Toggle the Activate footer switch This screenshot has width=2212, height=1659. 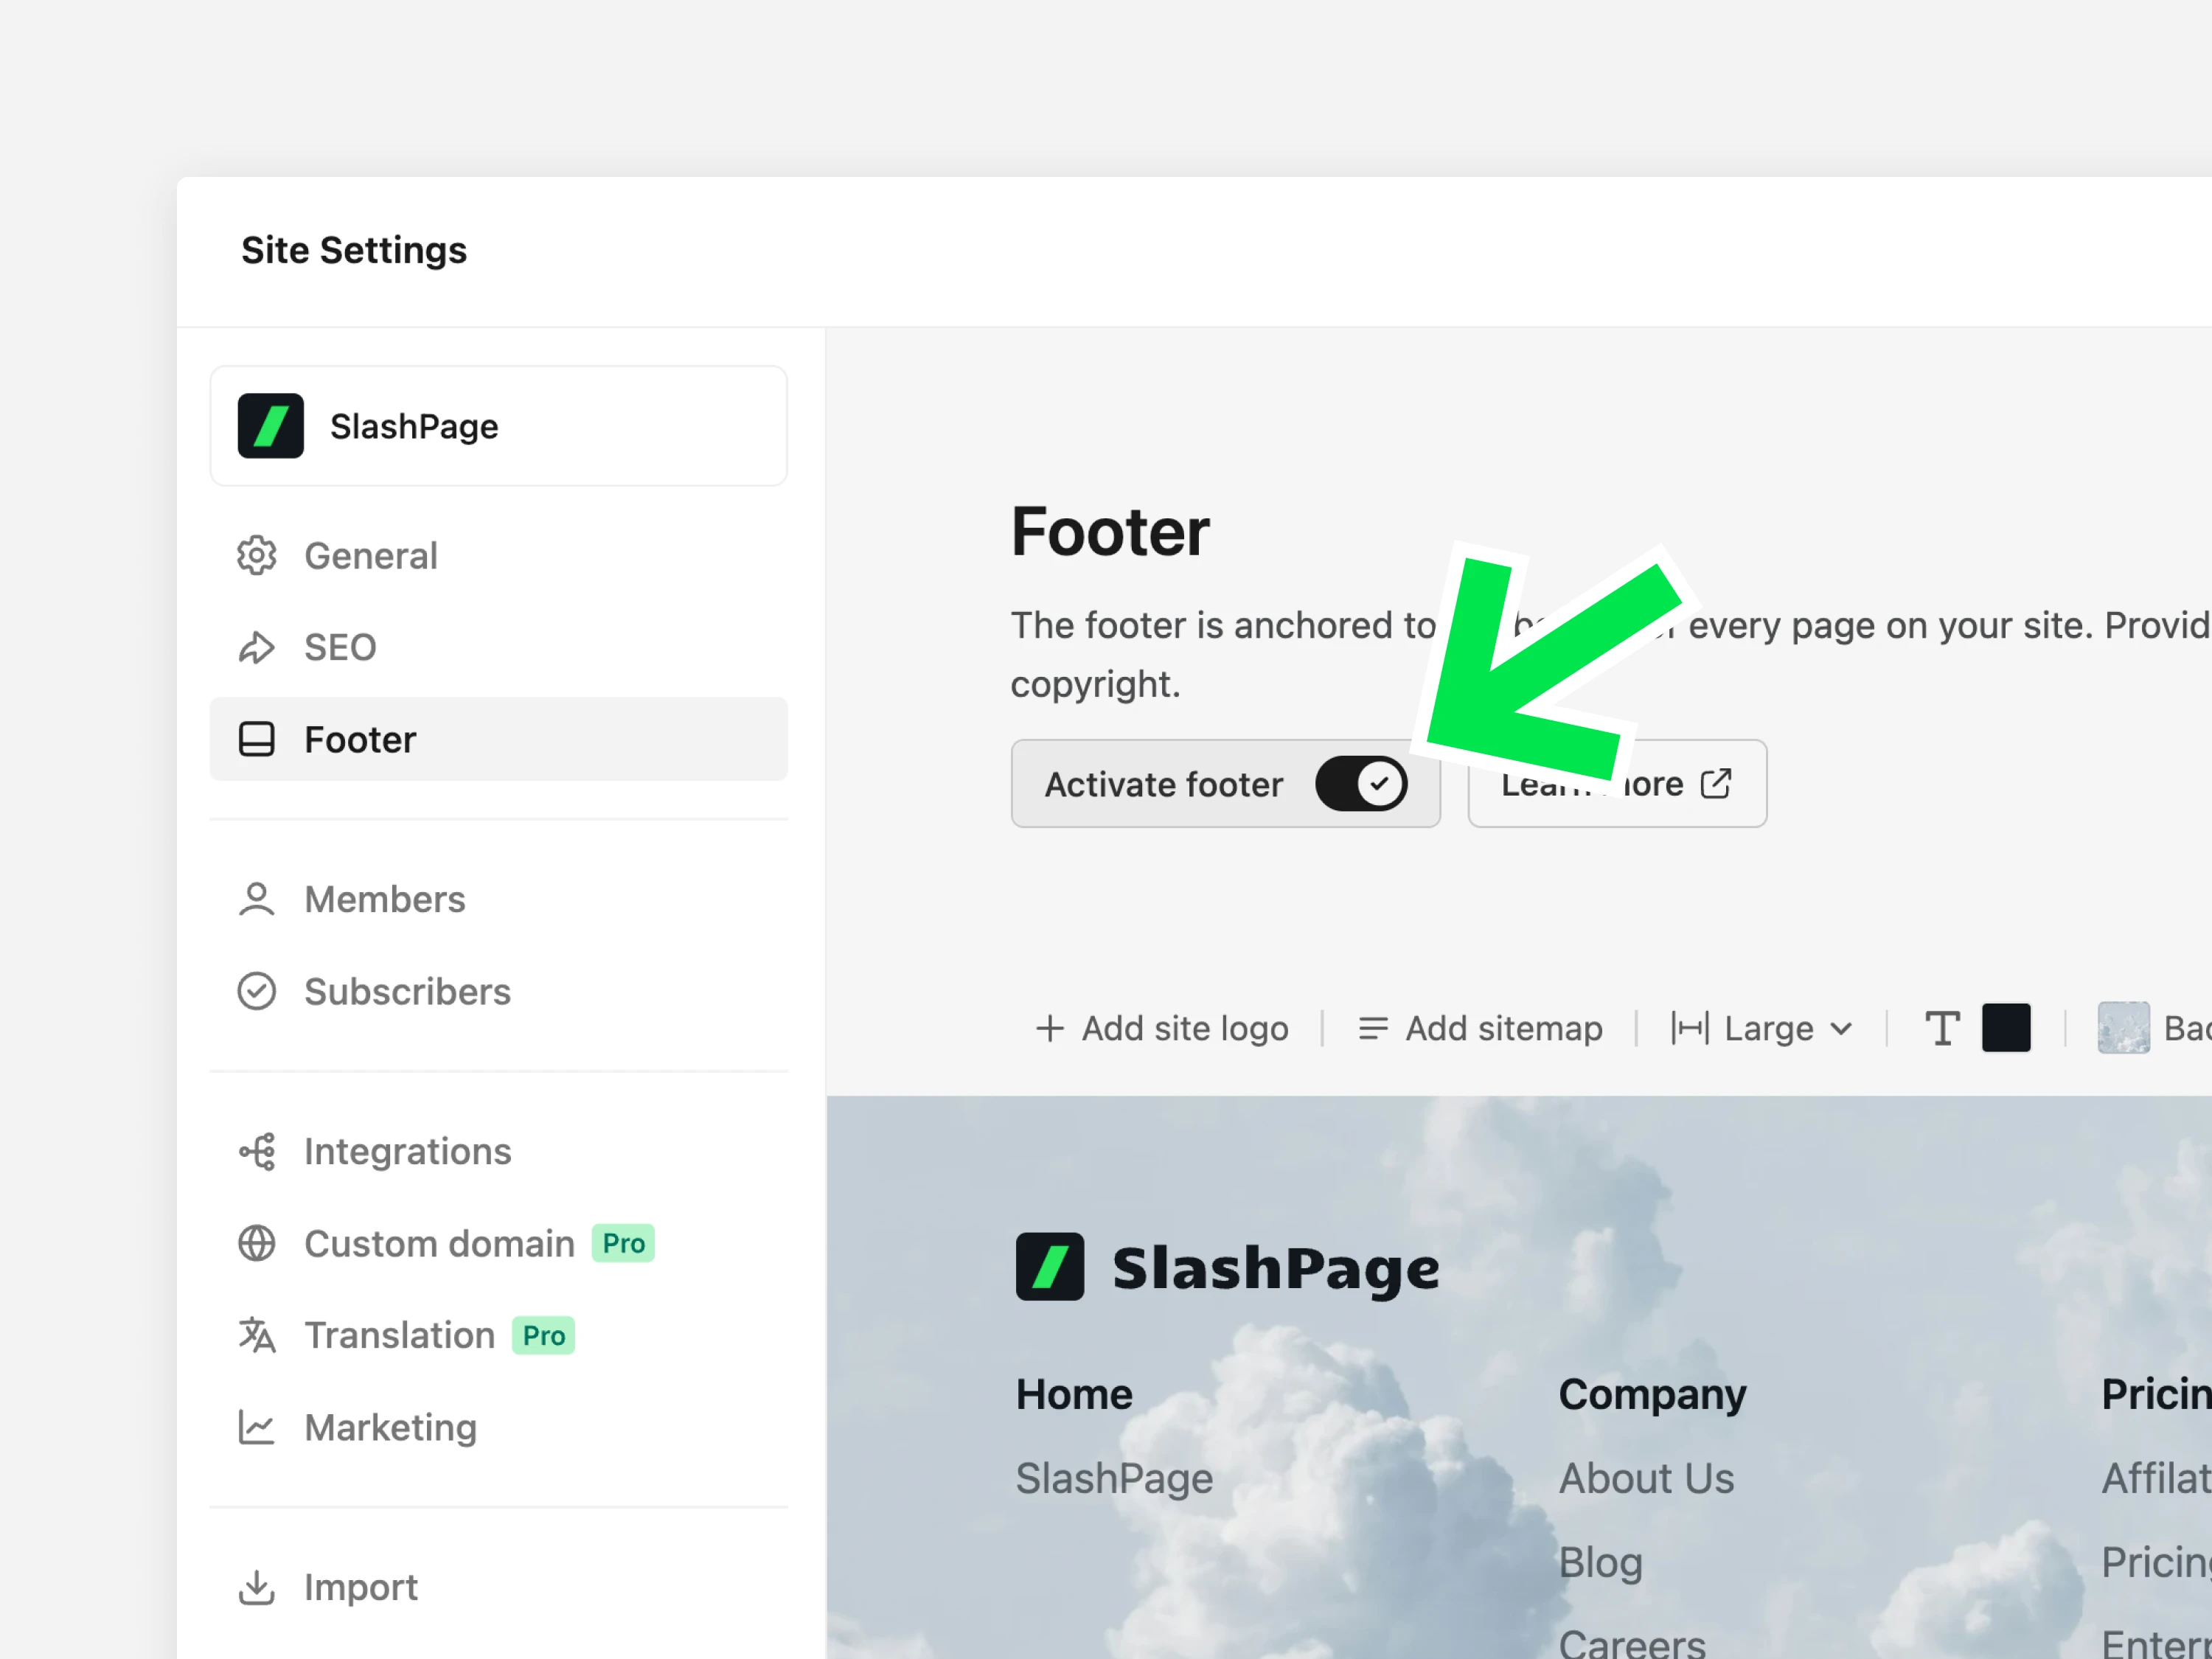1361,784
